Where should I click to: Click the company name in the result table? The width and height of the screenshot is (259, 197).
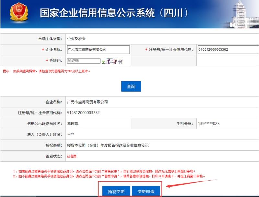coord(87,102)
